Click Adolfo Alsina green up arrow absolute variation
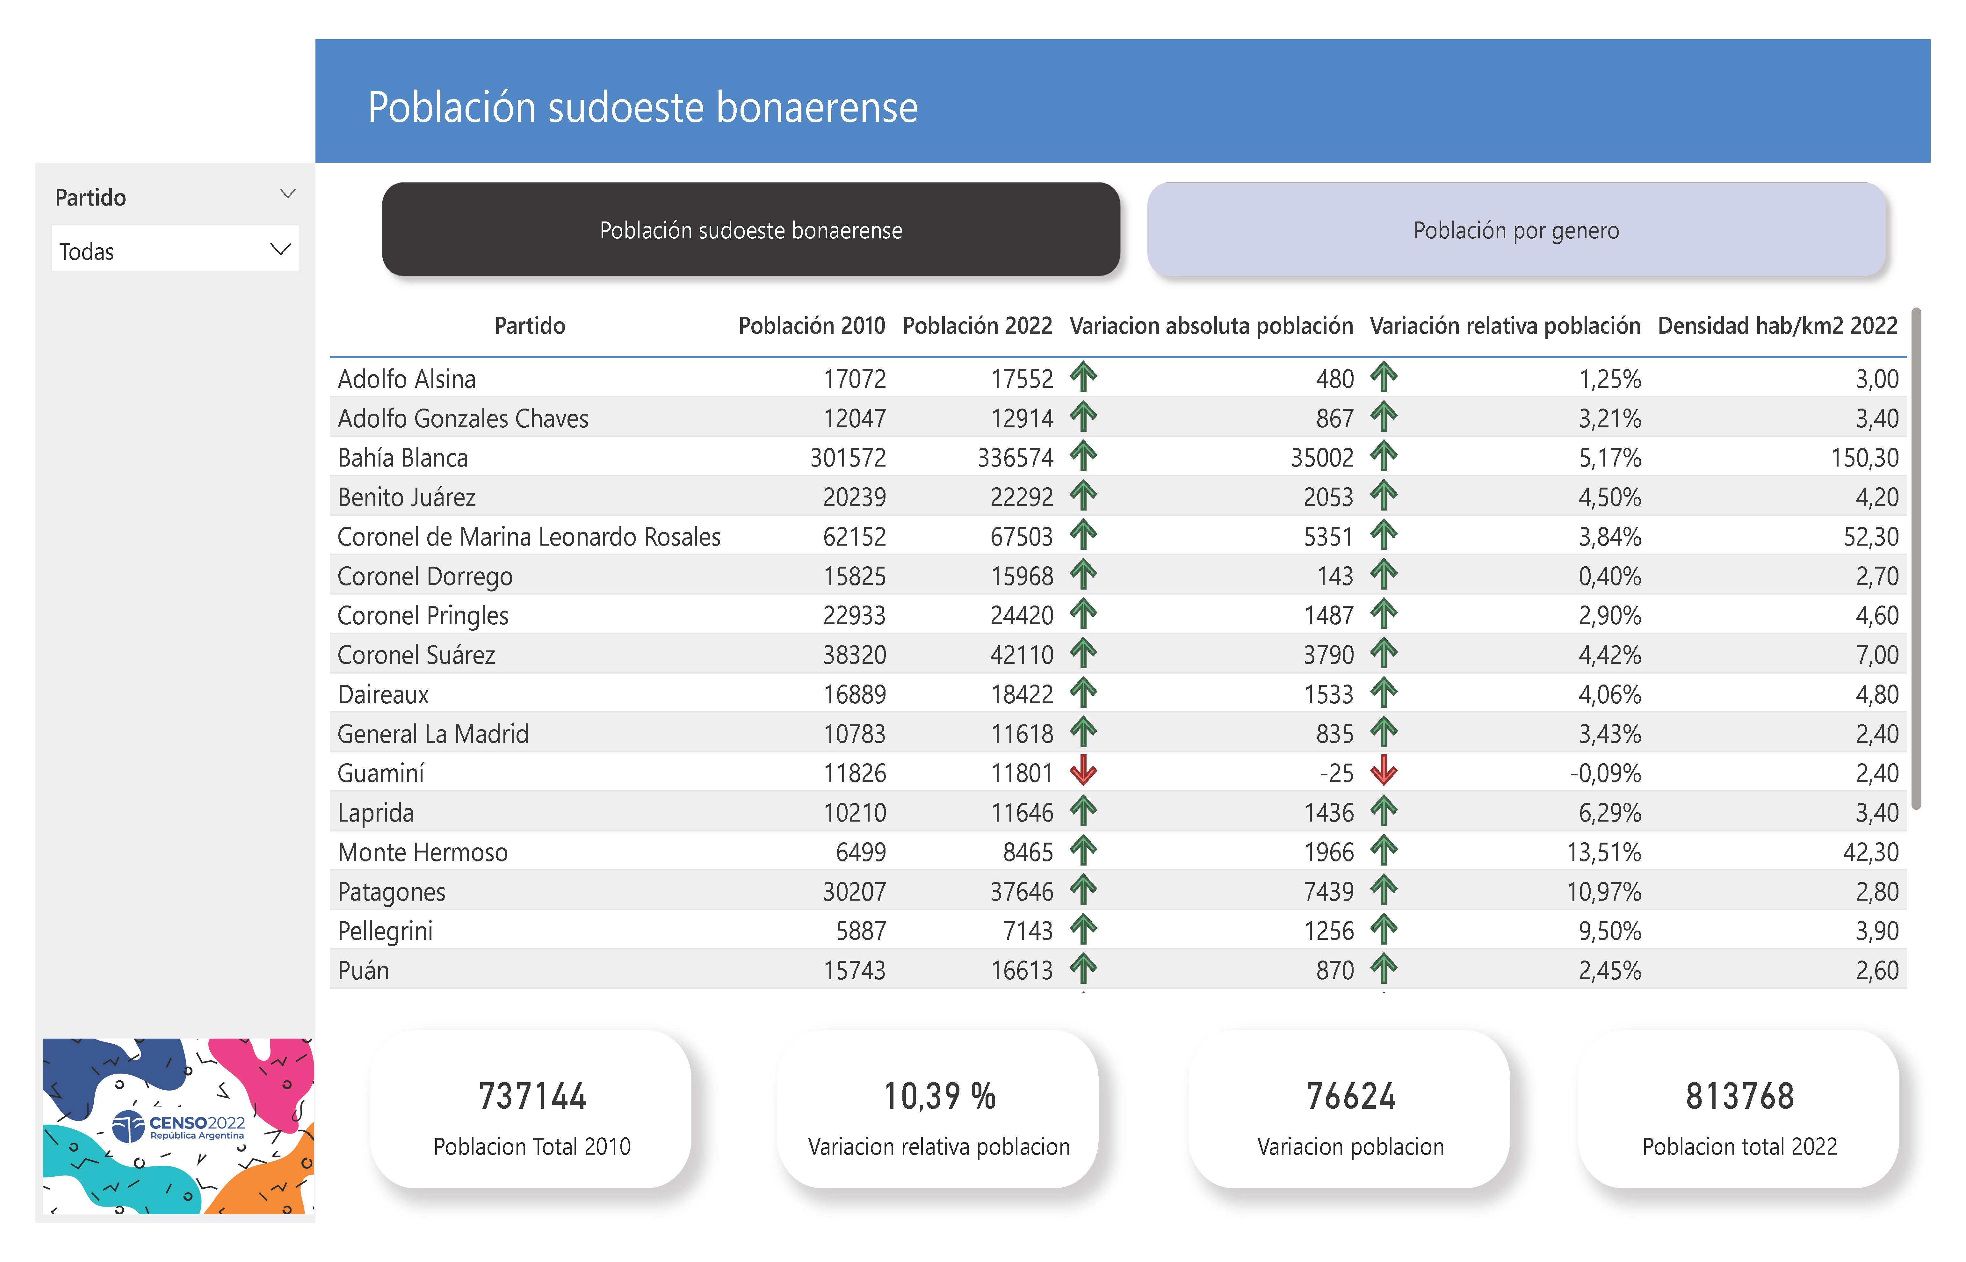 pyautogui.click(x=1083, y=377)
